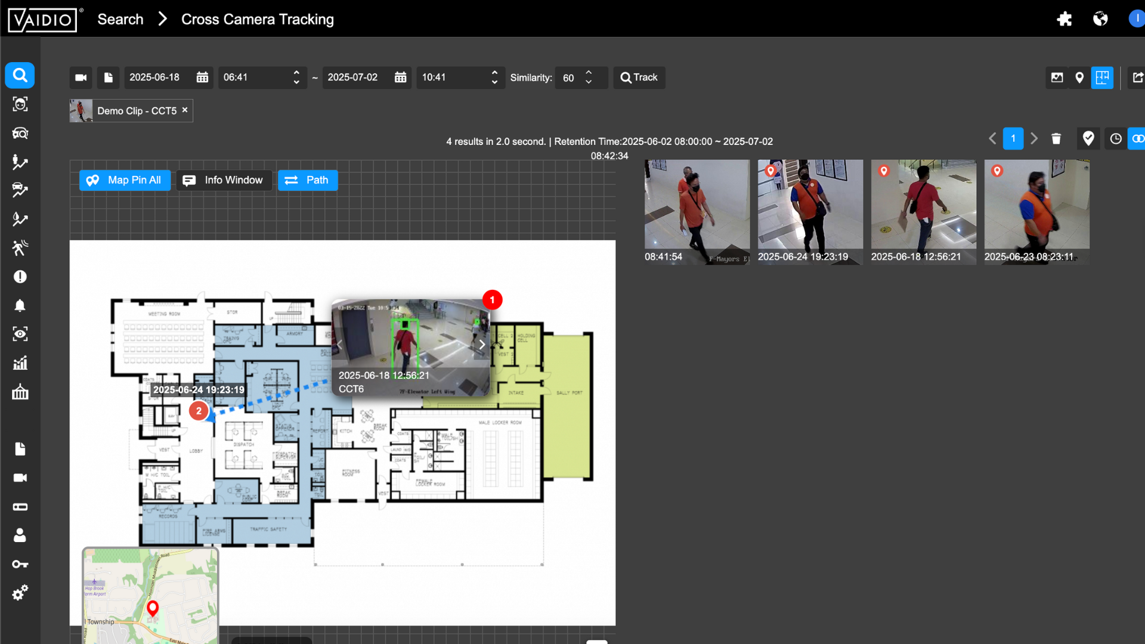Decrease the end time 10:41
Viewport: 1145px width, 644px height.
pos(494,82)
